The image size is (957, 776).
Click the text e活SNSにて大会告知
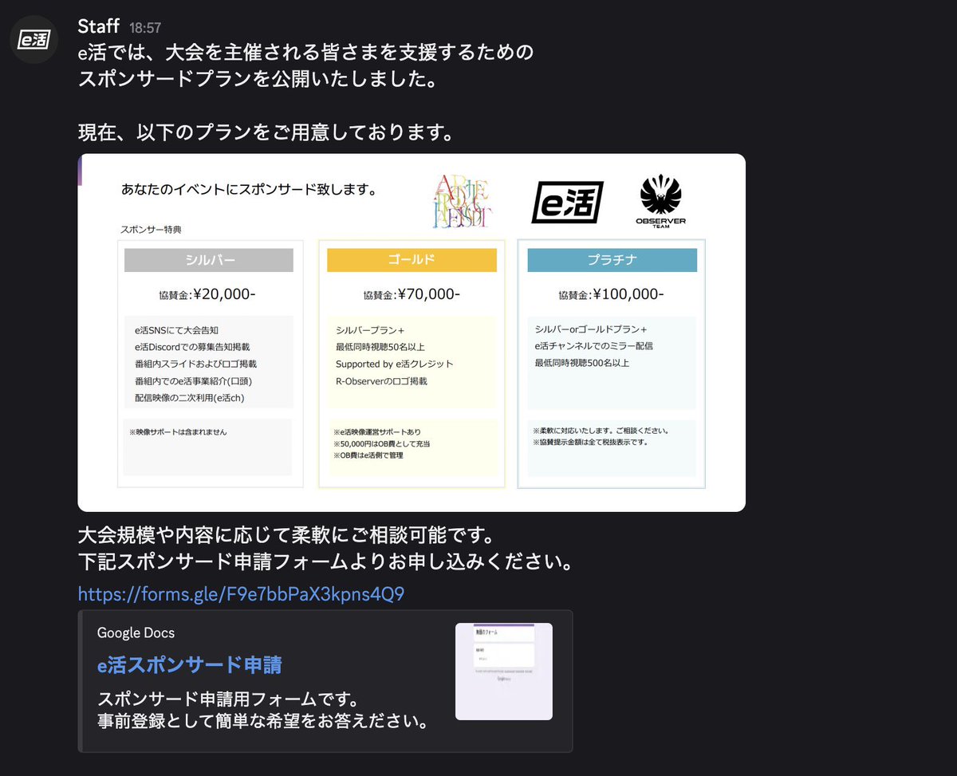[177, 329]
